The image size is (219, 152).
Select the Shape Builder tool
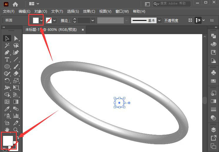(7, 95)
